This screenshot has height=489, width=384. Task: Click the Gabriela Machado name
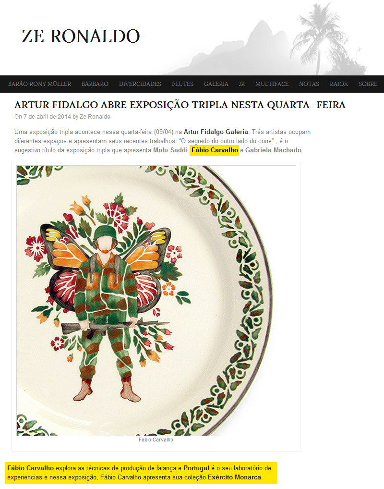273,150
